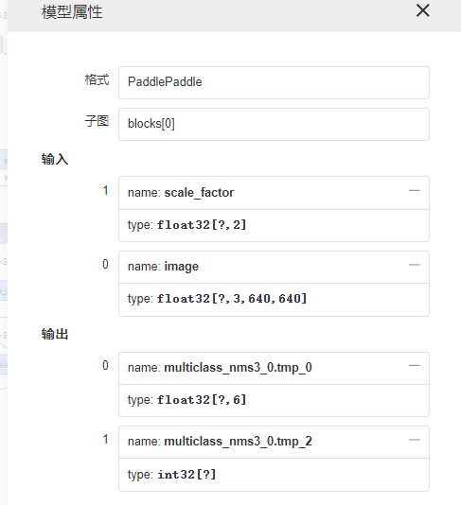461x505 pixels.
Task: Select the type int32[?] text
Action: (172, 475)
